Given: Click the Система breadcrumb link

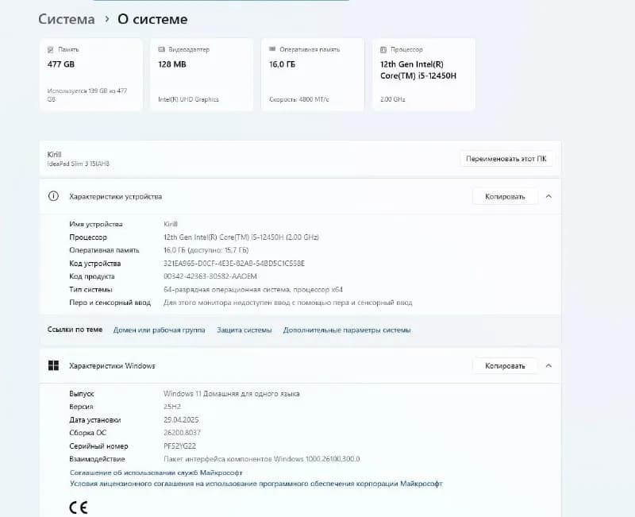Looking at the screenshot, I should (67, 19).
